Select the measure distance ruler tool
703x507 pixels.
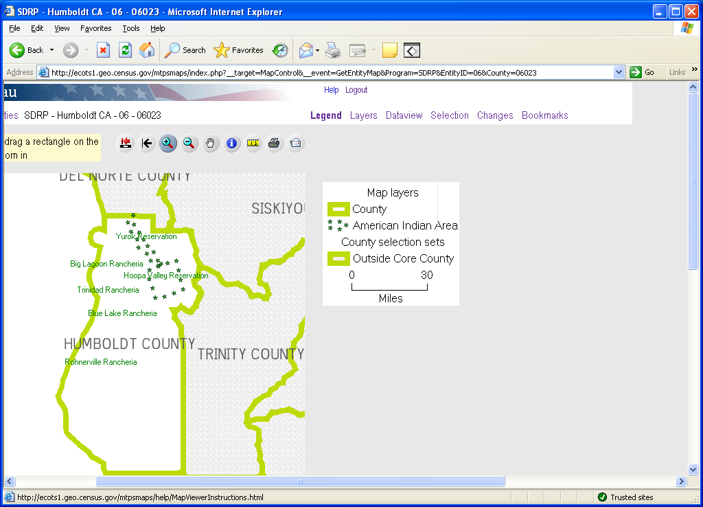click(253, 143)
